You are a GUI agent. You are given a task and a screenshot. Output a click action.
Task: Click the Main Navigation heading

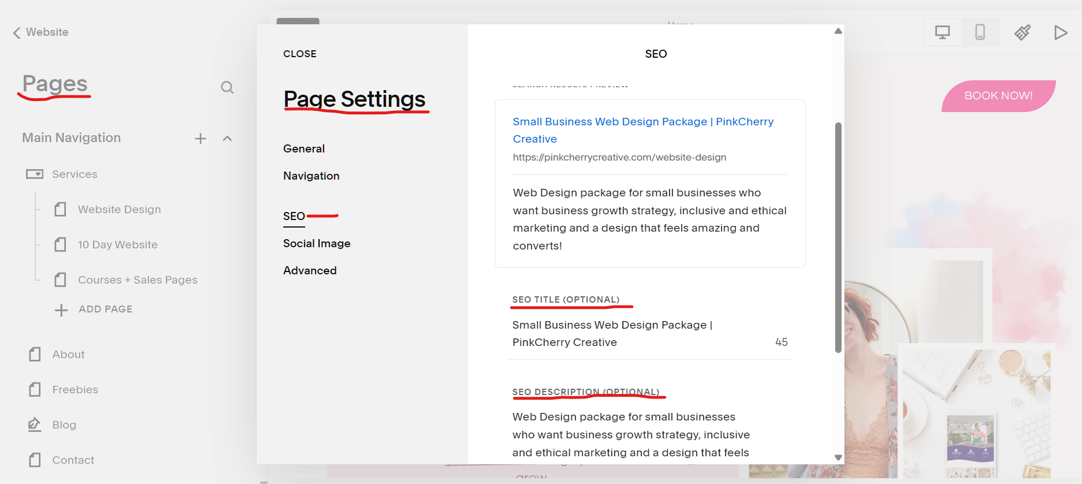point(72,137)
